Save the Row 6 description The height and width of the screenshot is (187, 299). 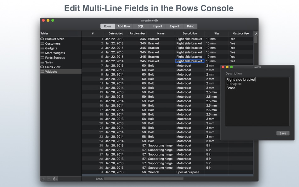(x=283, y=133)
